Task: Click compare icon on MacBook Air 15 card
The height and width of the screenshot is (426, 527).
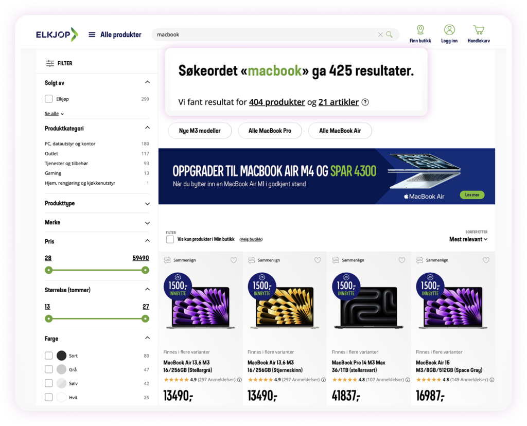Action: 419,260
